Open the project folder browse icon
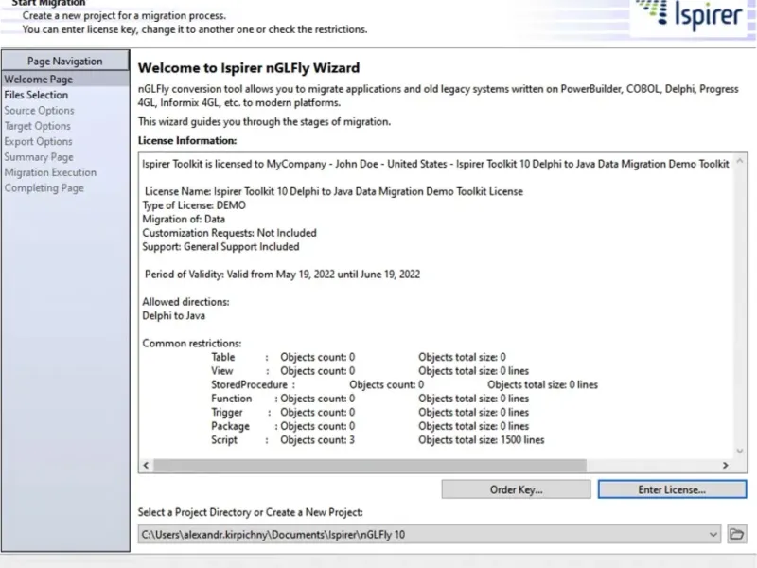757x568 pixels. (x=737, y=534)
